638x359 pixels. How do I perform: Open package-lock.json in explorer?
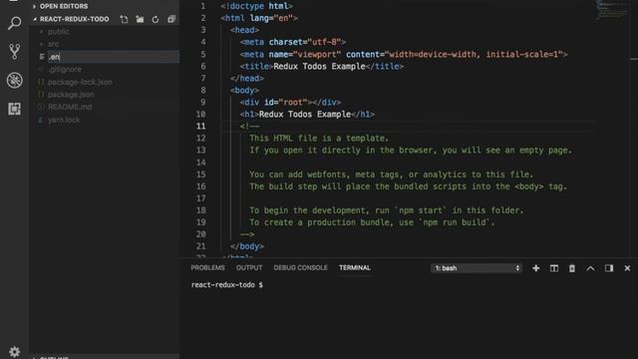click(80, 82)
